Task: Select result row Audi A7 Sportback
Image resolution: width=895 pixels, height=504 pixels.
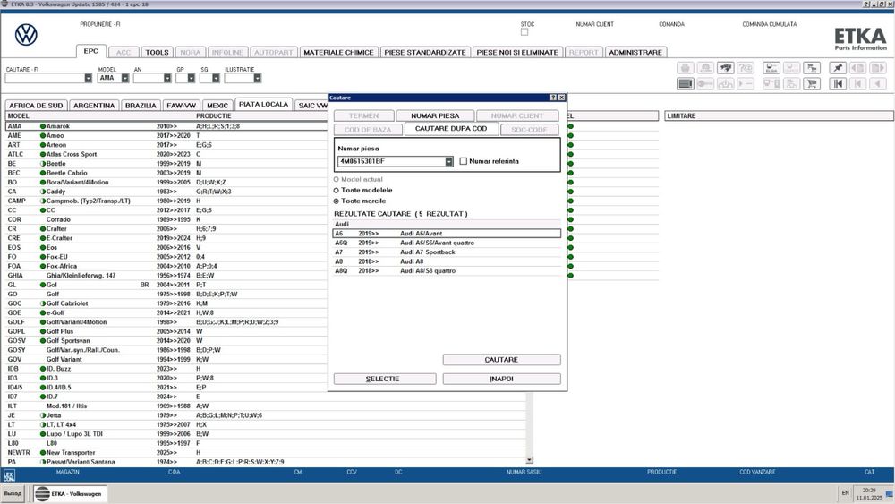Action: coord(447,252)
